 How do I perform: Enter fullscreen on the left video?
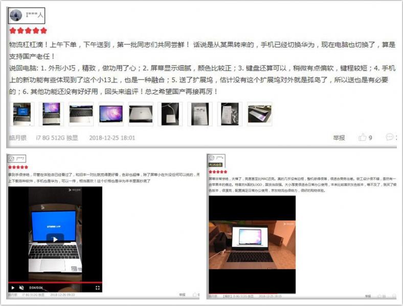(x=97, y=288)
